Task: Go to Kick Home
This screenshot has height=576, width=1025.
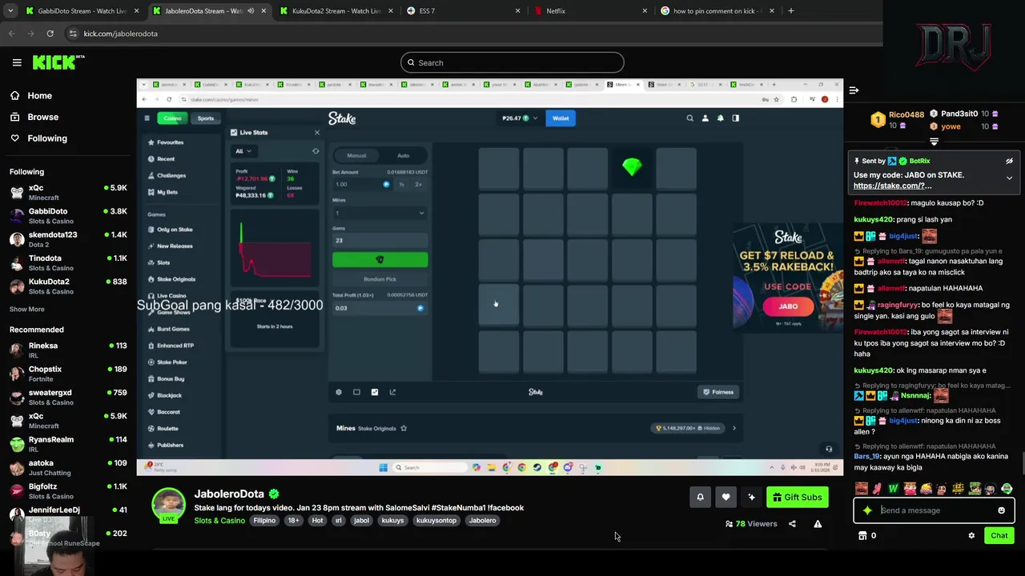Action: (30, 95)
